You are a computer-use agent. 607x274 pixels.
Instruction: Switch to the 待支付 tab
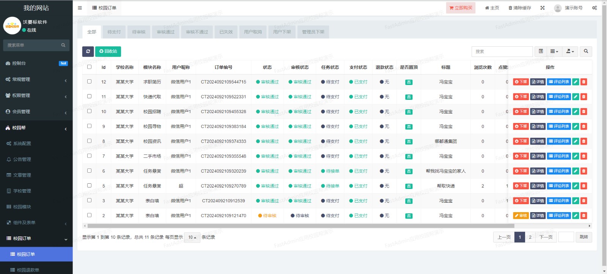coord(114,32)
